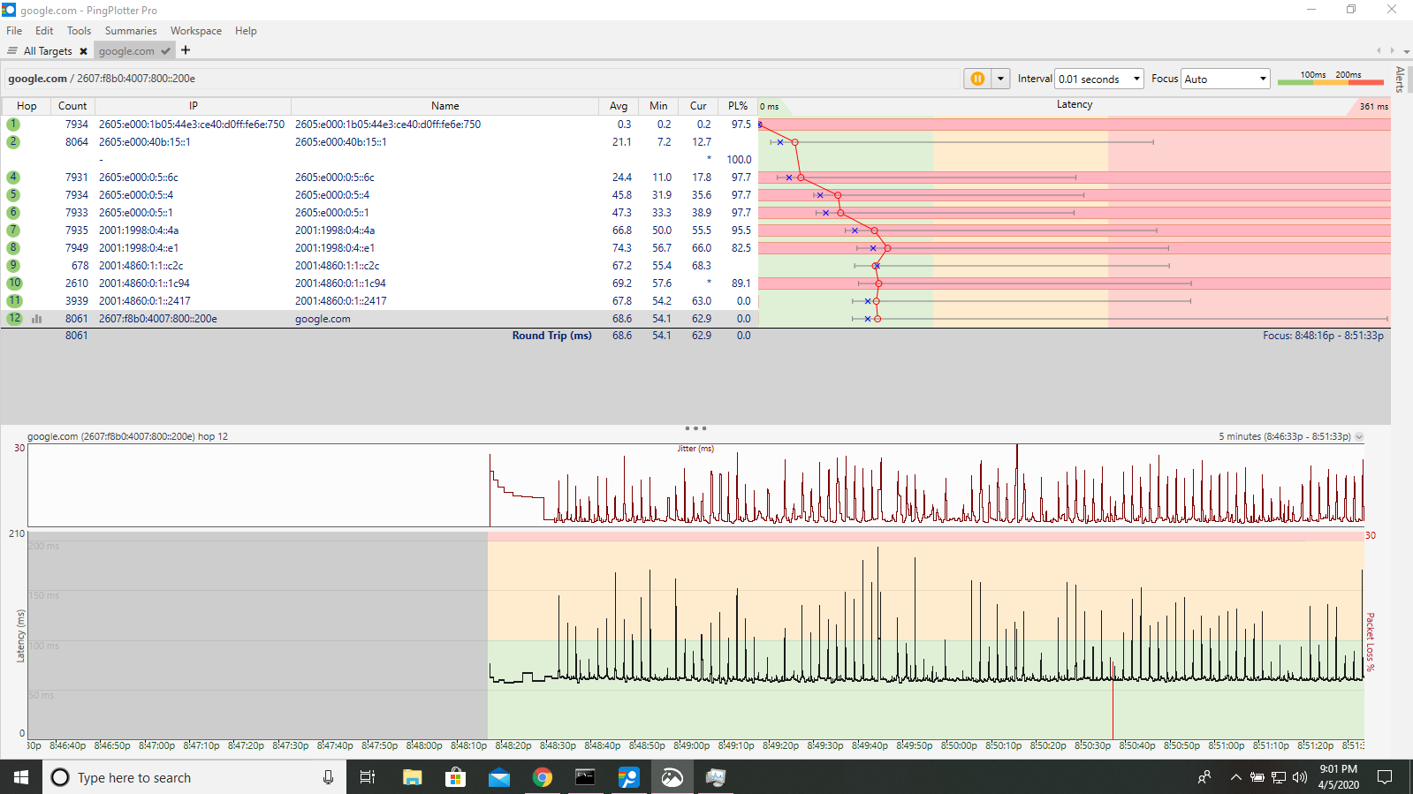Open the Workspace menu
Screen dimensions: 1413x794
[x=195, y=31]
